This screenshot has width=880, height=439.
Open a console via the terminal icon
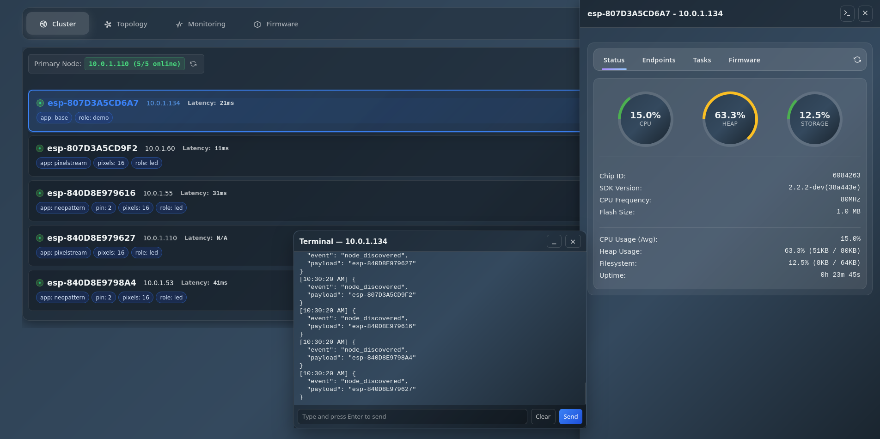coord(847,13)
